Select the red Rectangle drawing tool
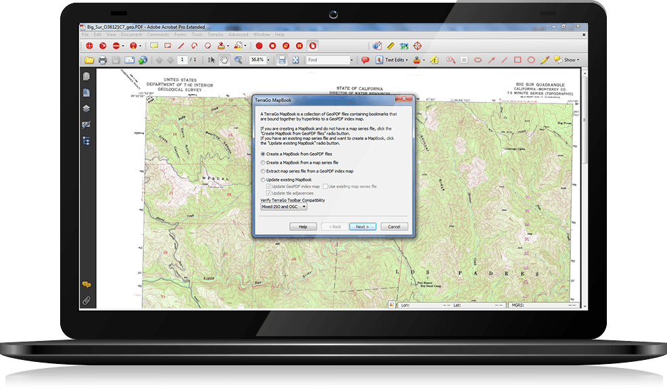667x391 pixels. 518,60
